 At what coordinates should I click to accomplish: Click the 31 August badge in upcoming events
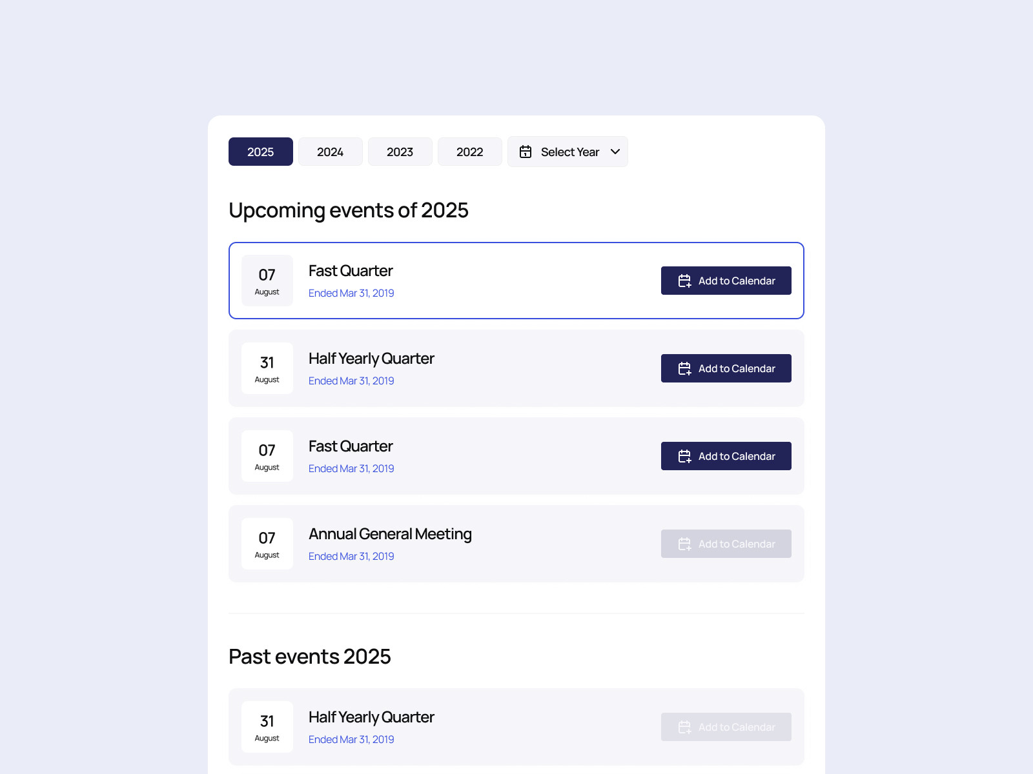click(267, 368)
